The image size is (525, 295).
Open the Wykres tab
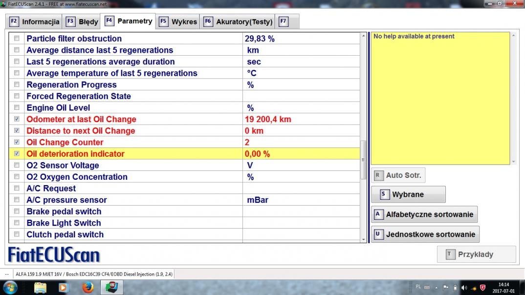coord(178,22)
